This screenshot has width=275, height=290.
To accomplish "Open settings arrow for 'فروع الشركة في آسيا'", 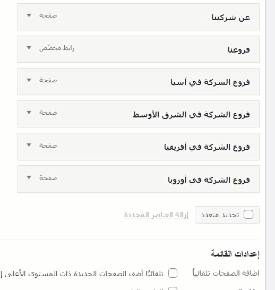I will click(29, 80).
